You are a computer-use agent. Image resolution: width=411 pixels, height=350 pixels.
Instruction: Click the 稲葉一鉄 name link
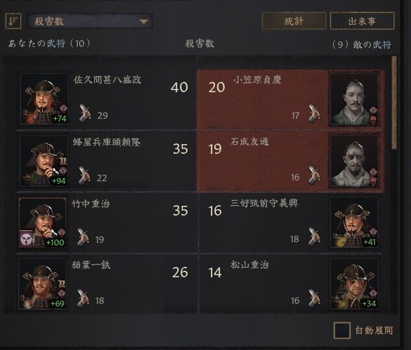pyautogui.click(x=91, y=265)
